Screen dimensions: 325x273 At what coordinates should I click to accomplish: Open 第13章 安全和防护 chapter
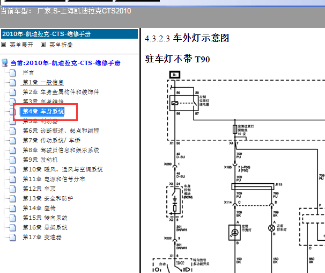tap(48, 198)
